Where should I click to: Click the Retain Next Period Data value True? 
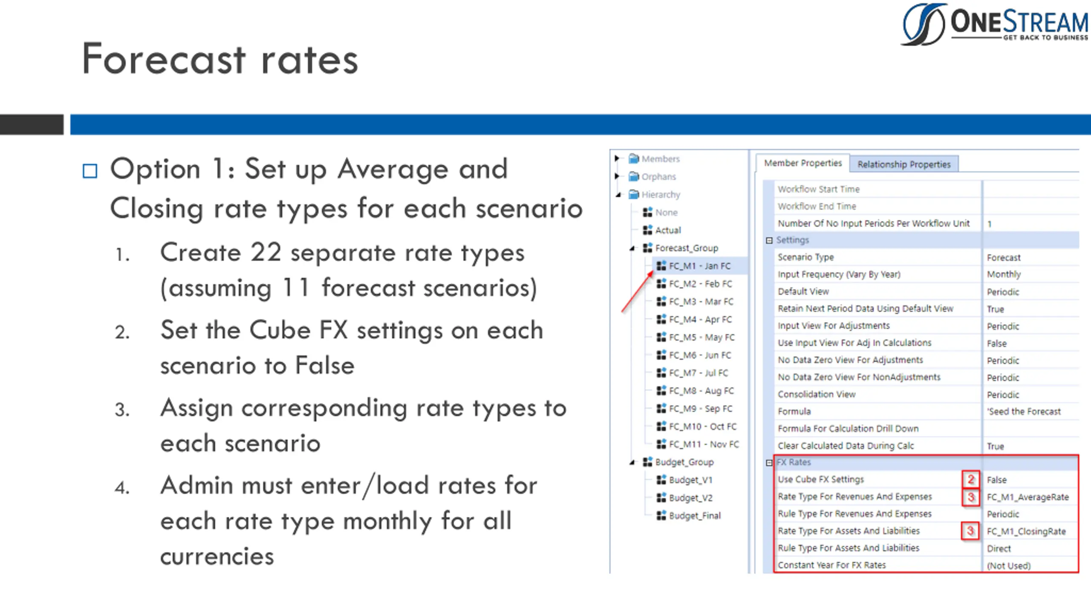point(995,309)
